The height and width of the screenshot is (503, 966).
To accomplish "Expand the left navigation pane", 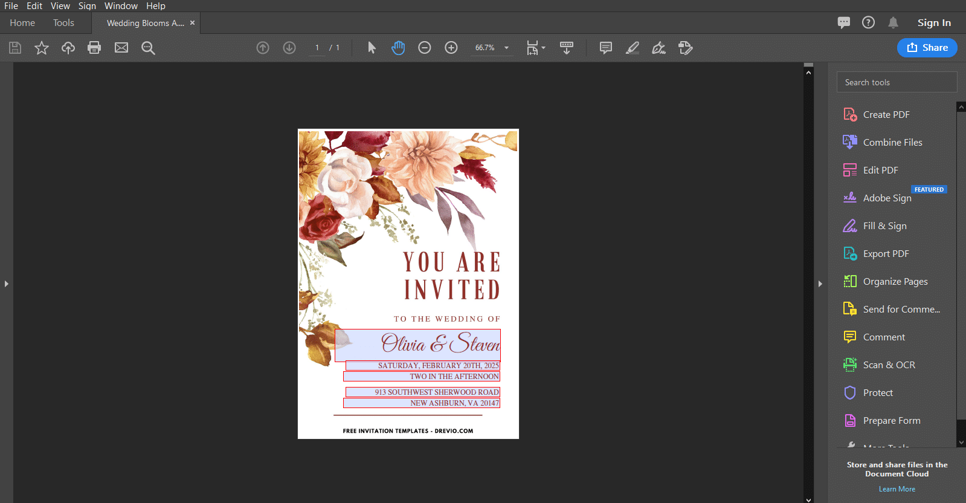I will 7,284.
